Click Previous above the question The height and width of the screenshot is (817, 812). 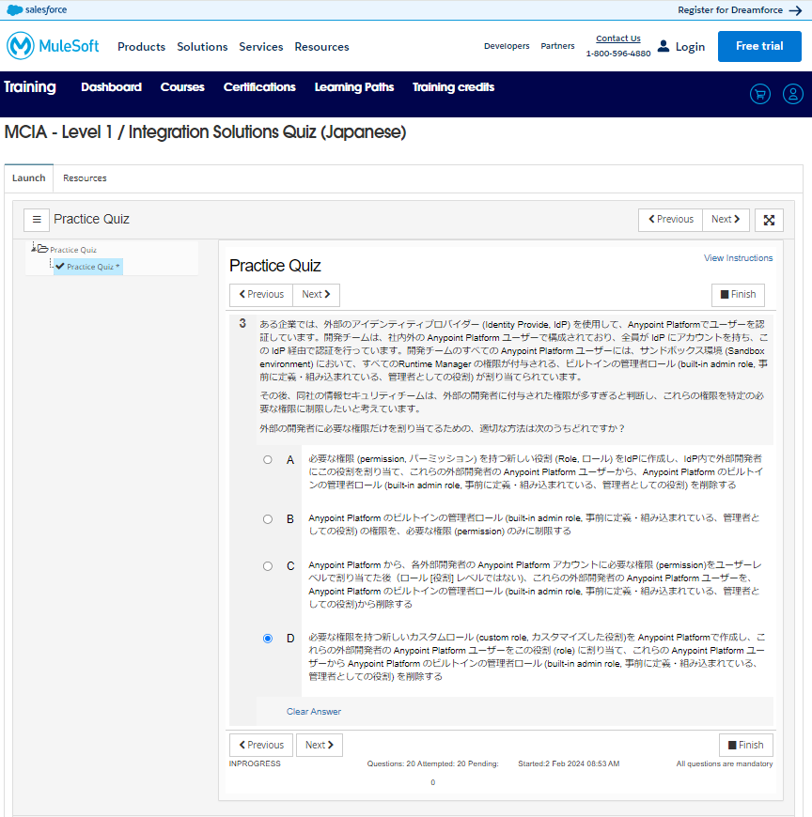tap(261, 294)
